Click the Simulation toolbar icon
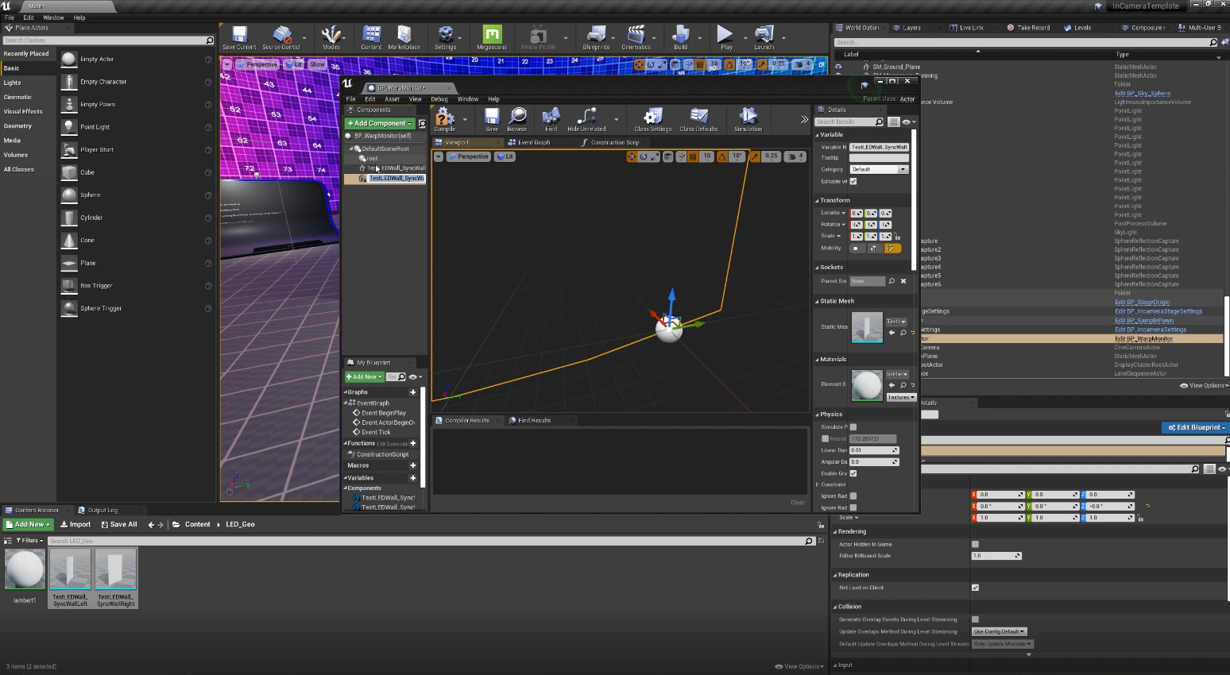 pos(748,118)
